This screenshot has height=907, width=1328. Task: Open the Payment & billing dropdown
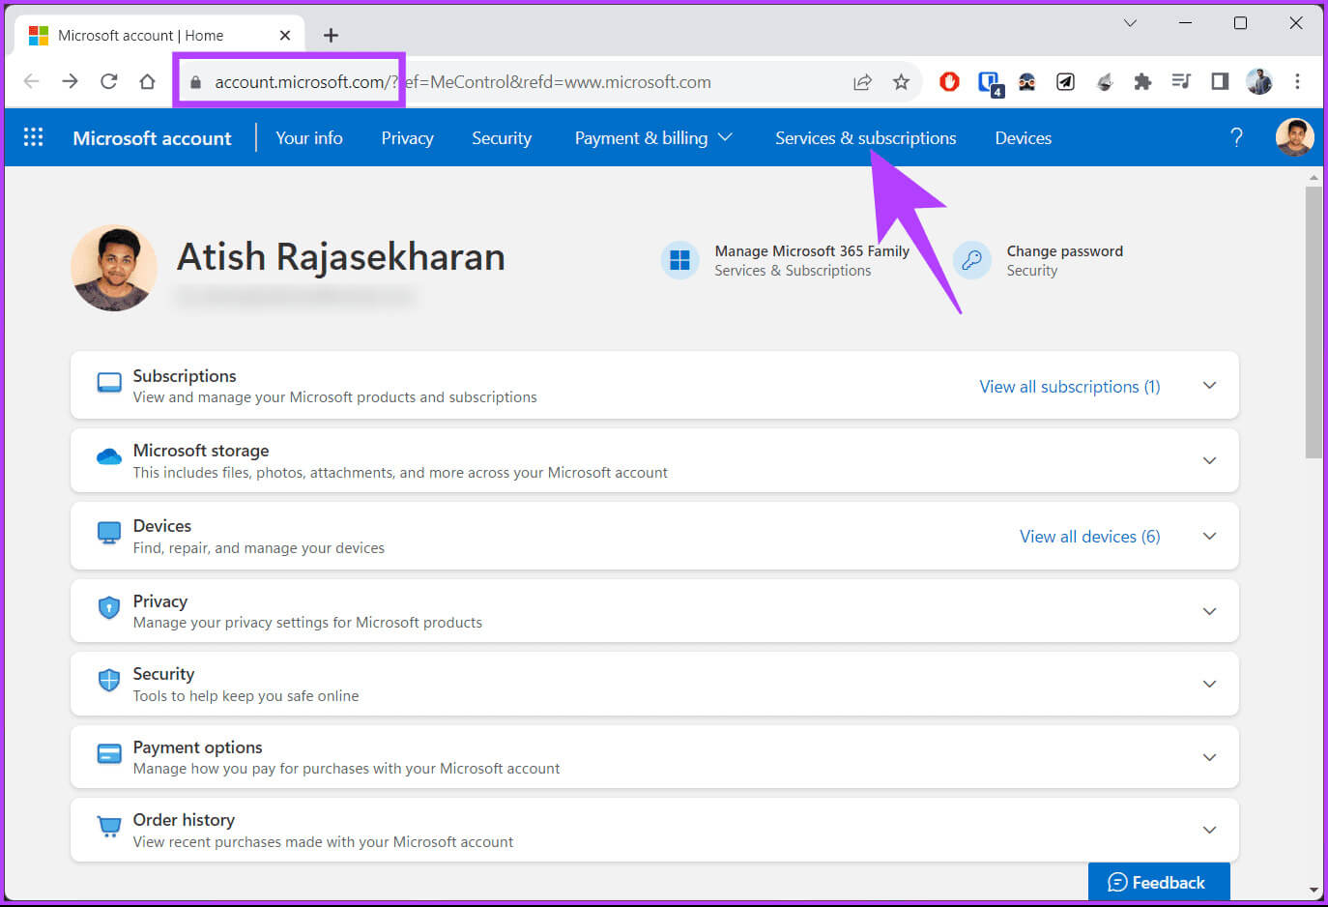(x=653, y=137)
